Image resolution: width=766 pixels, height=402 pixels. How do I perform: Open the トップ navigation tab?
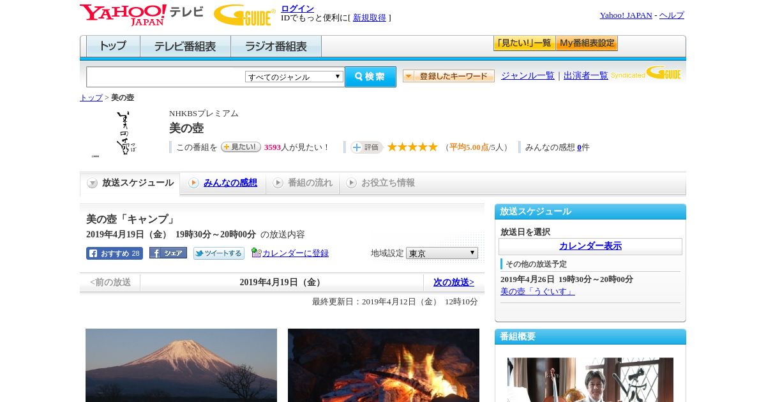point(113,47)
